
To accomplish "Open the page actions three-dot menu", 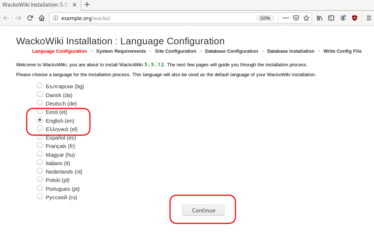I will pos(286,18).
